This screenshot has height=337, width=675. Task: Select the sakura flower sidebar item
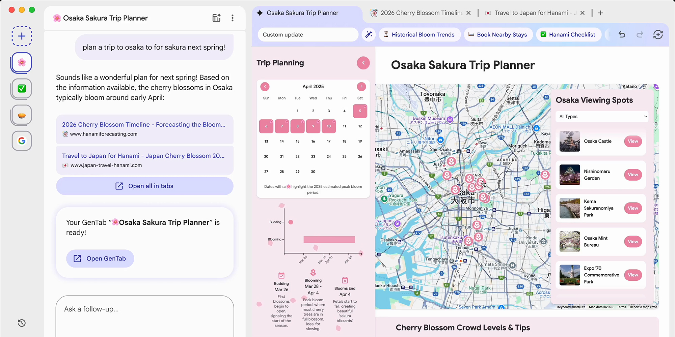coord(22,62)
